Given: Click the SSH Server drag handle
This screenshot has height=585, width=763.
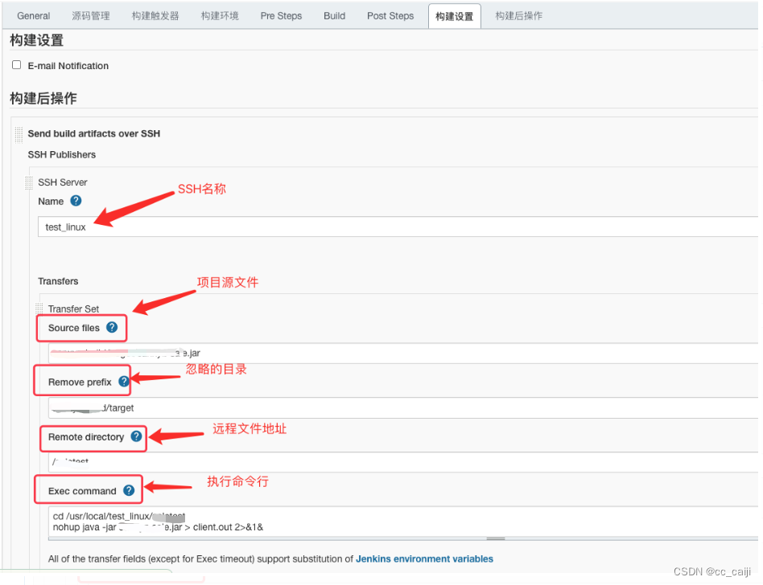Looking at the screenshot, I should [x=29, y=182].
